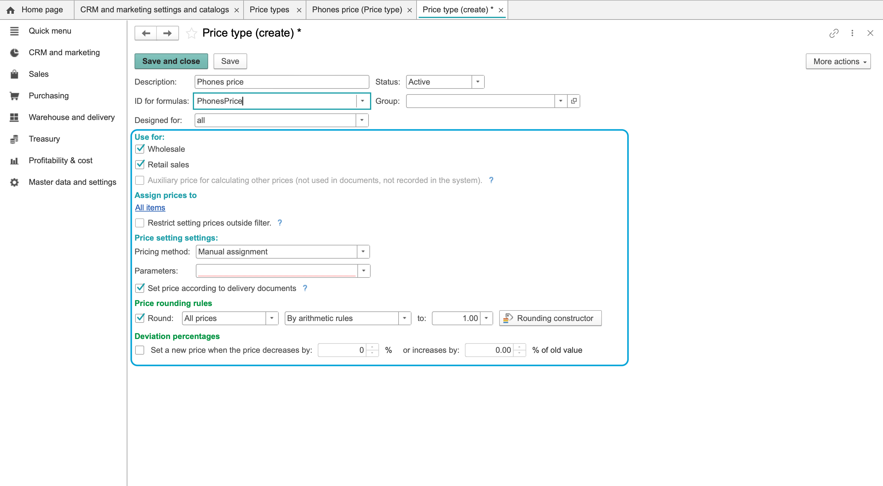Image resolution: width=883 pixels, height=486 pixels.
Task: Open Master data and settings gear
Action: tap(14, 182)
